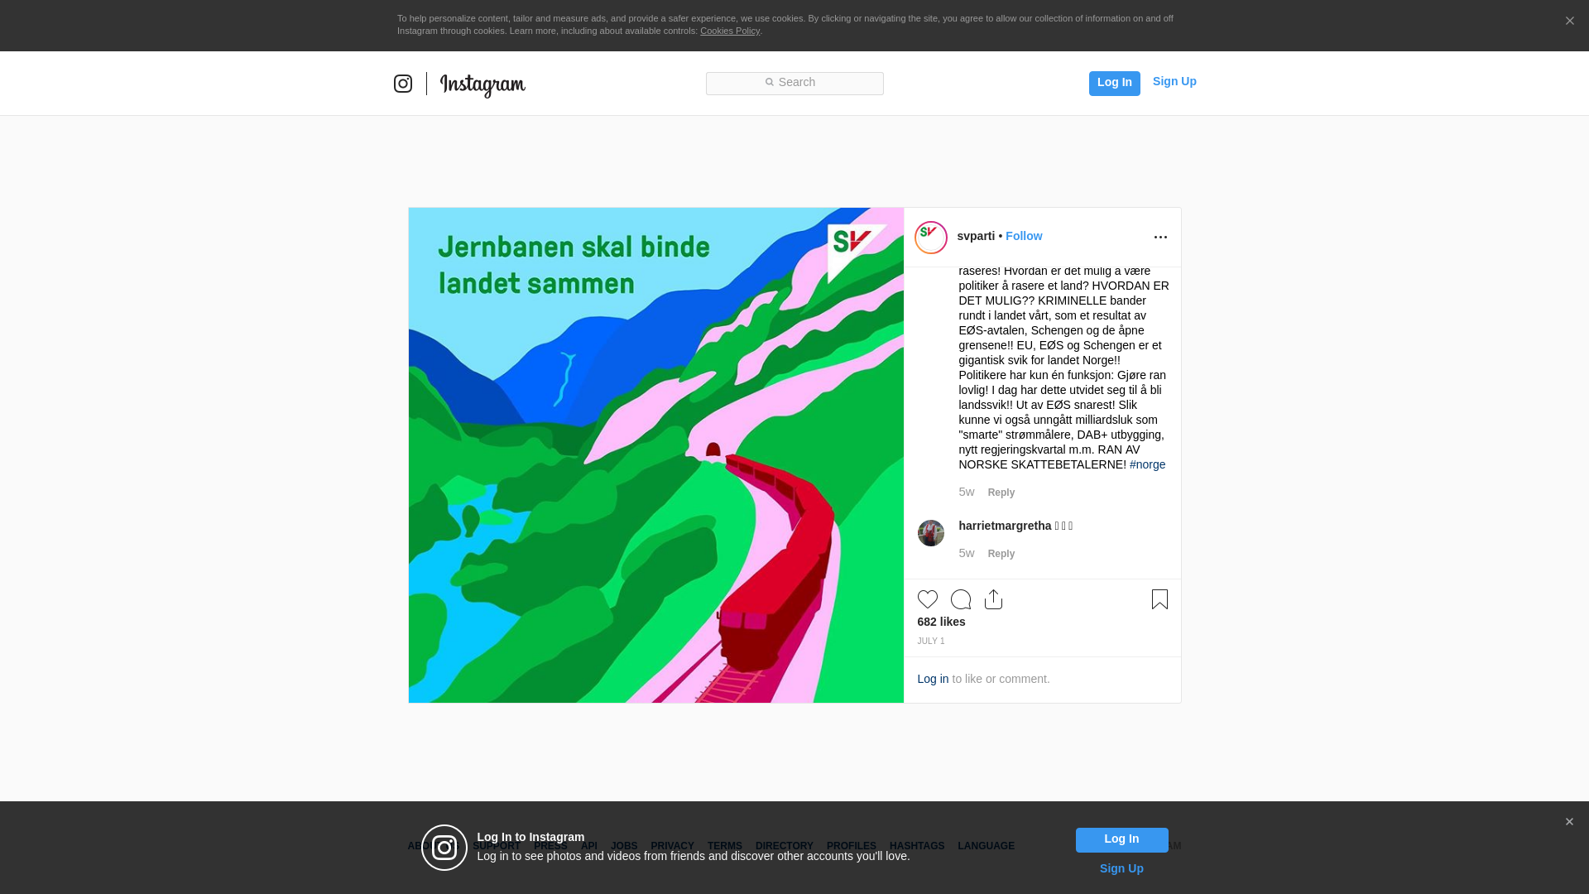Open the Sign Up link in header
The height and width of the screenshot is (894, 1589).
(x=1174, y=81)
